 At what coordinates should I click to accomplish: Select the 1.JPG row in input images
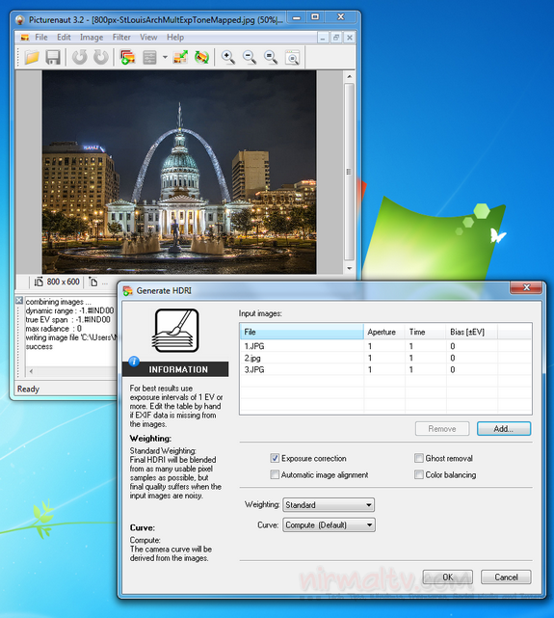click(385, 346)
